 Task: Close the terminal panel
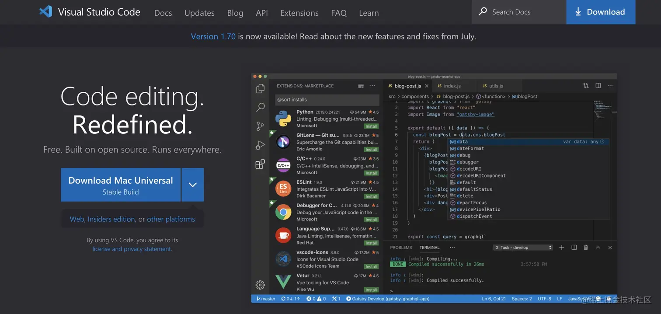click(x=610, y=248)
